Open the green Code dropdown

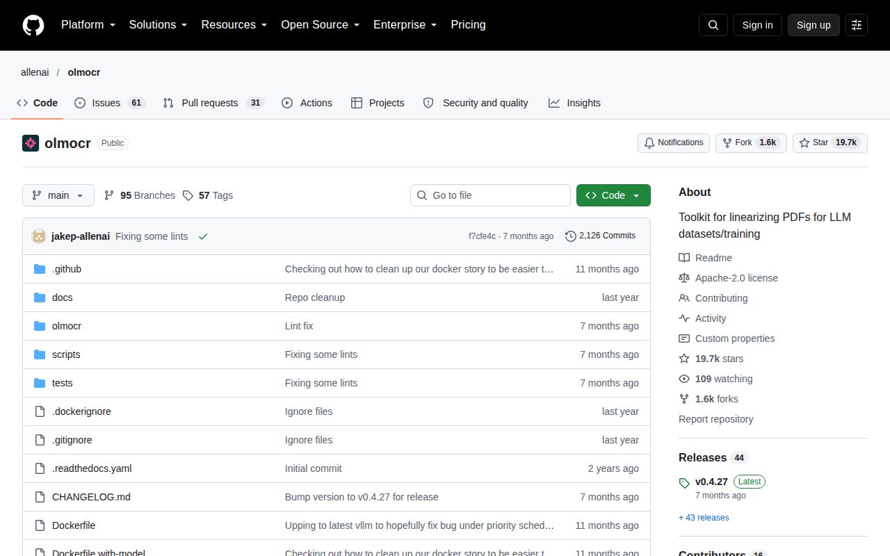(x=613, y=195)
